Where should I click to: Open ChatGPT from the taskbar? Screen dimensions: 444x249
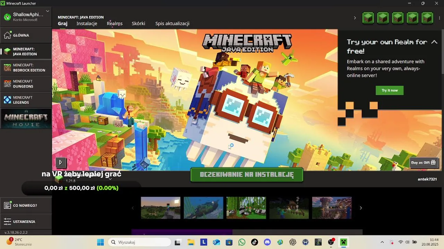[293, 242]
